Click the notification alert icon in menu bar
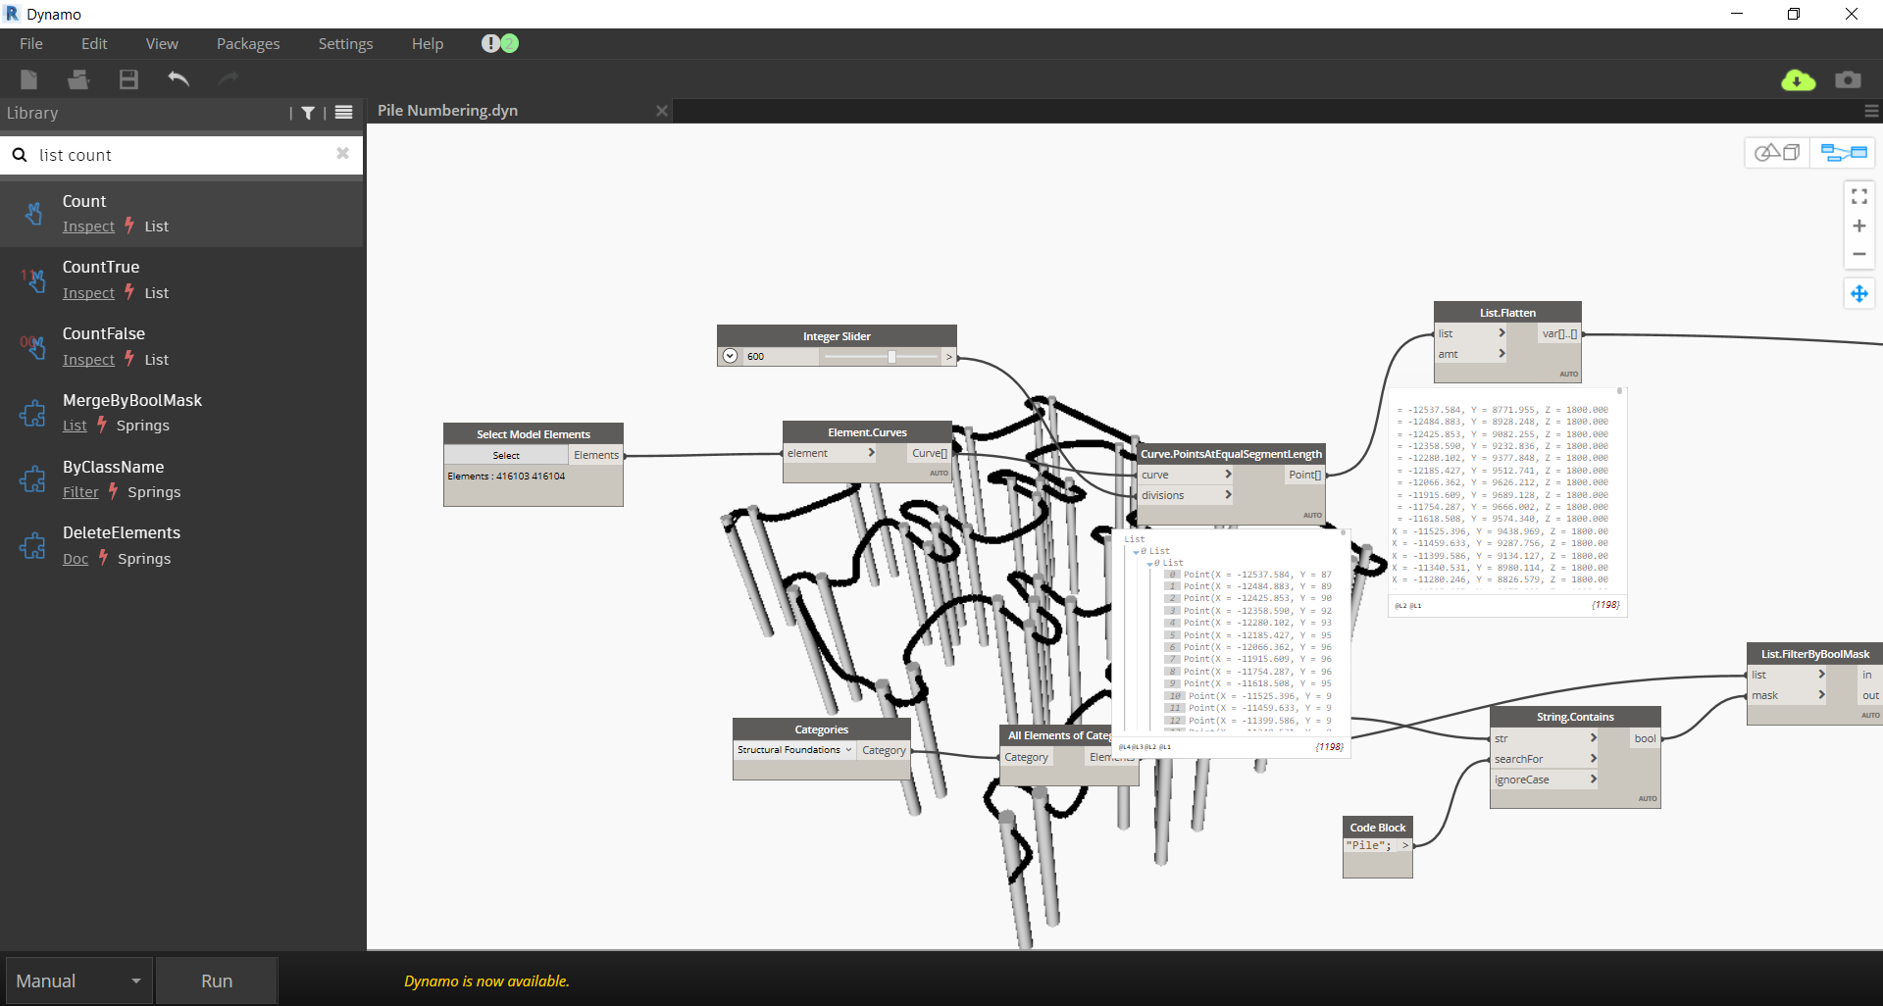This screenshot has width=1883, height=1006. point(490,43)
